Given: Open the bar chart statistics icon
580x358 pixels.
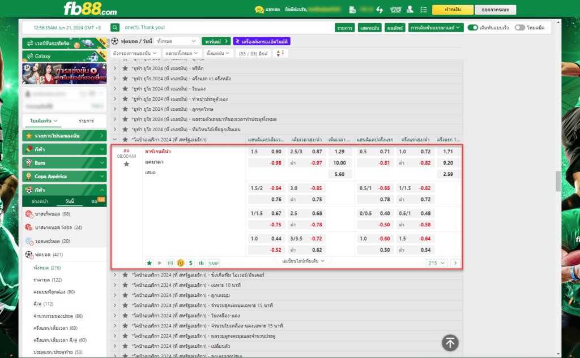Looking at the screenshot, I should tap(201, 263).
